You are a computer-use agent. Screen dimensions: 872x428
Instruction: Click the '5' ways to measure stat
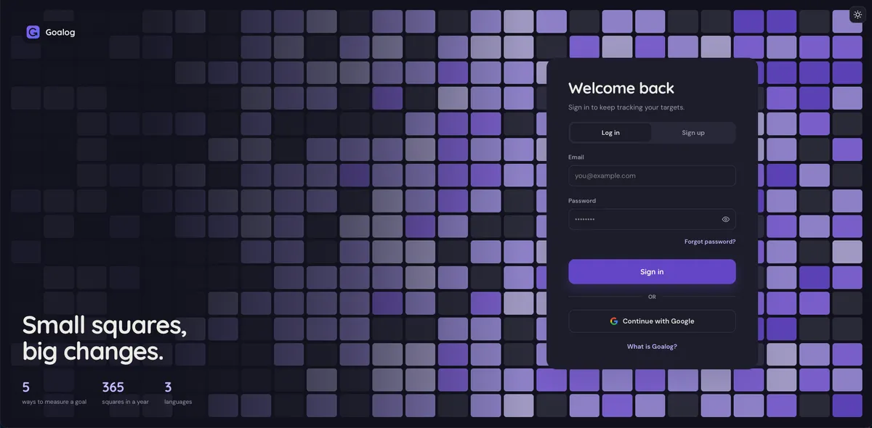54,392
